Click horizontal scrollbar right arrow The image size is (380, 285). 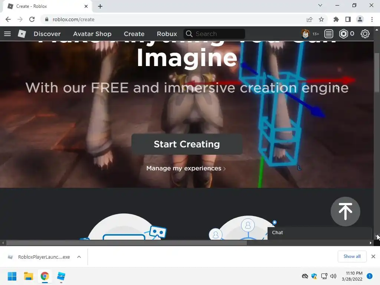pyautogui.click(x=371, y=243)
